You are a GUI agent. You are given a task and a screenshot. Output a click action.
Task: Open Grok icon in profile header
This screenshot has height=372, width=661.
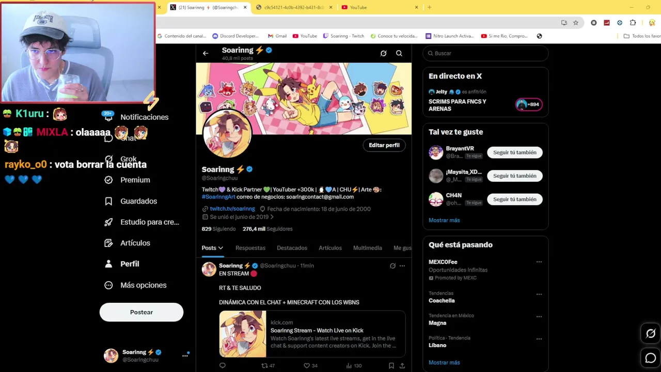click(383, 53)
